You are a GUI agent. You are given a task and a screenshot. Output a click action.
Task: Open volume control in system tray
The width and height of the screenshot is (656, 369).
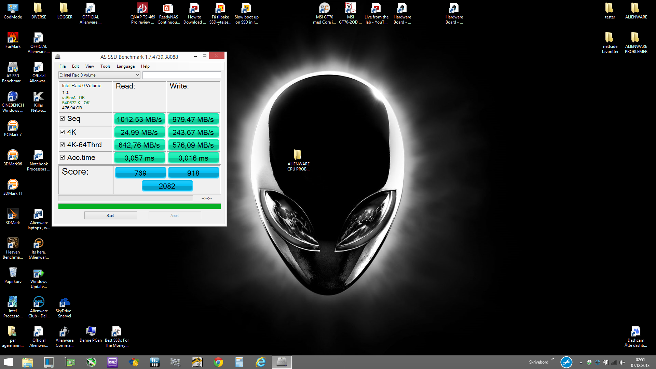622,363
